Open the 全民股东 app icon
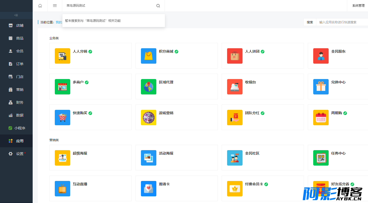The height and width of the screenshot is (203, 368). tap(321, 56)
